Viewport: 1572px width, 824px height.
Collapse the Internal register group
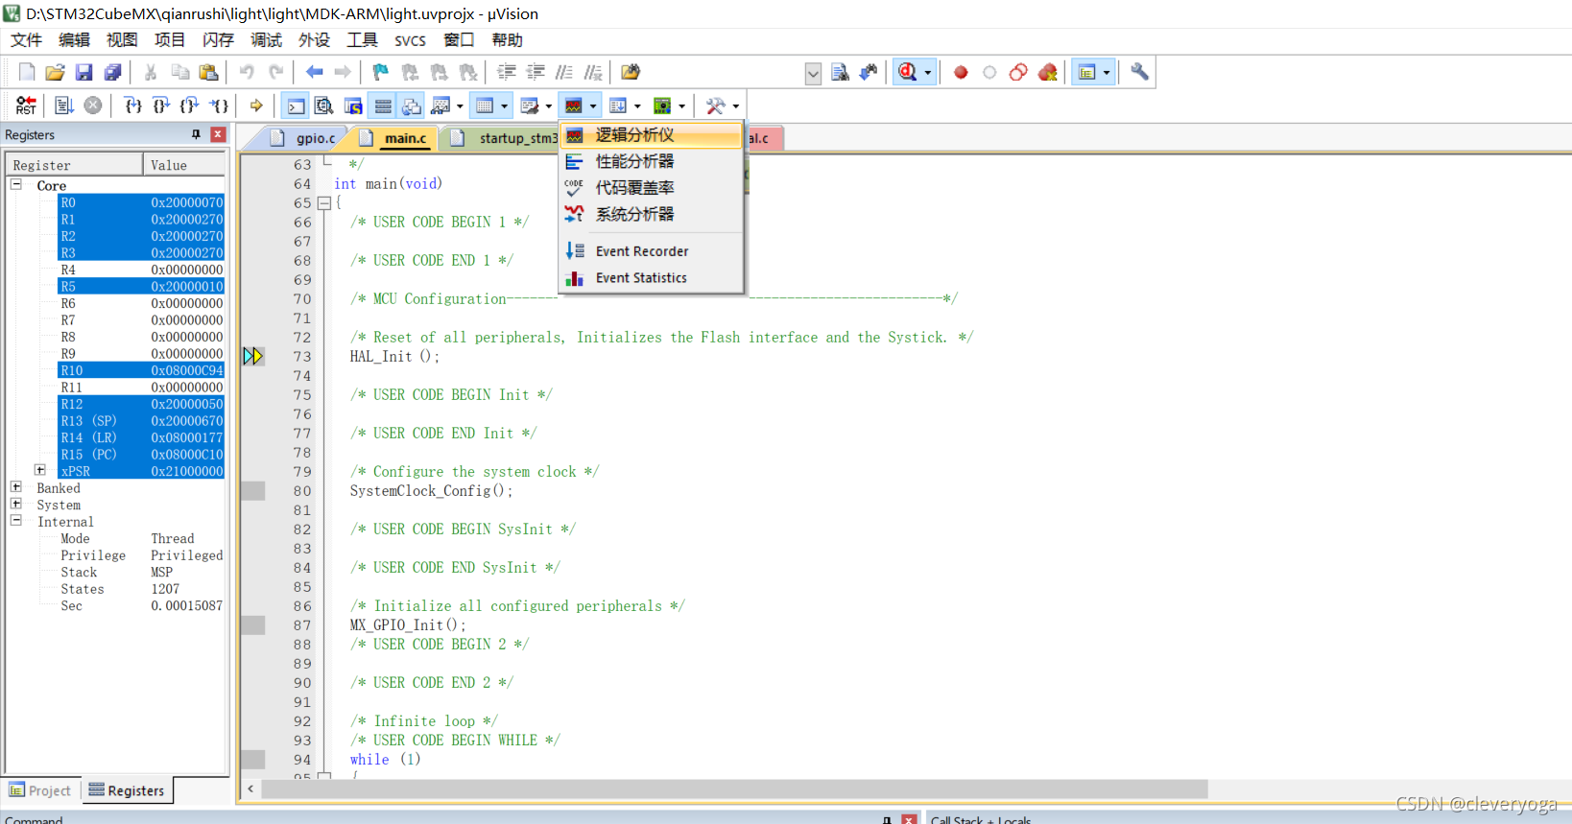tap(16, 520)
